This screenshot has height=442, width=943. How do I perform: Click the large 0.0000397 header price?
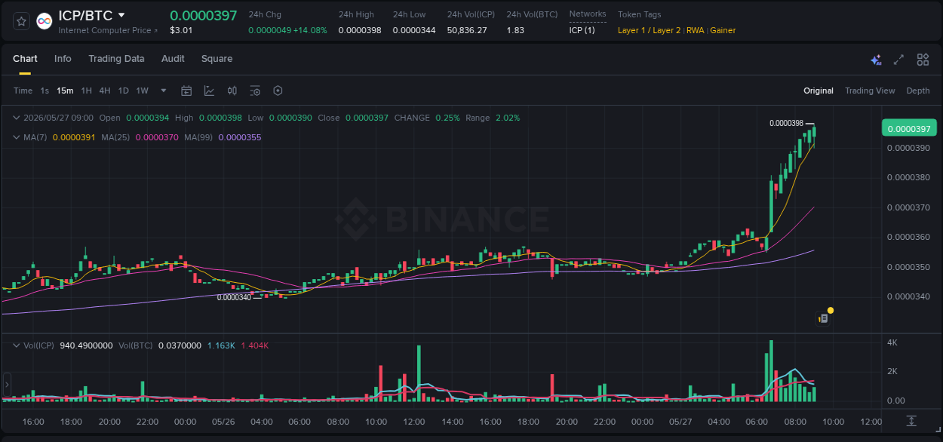click(x=203, y=15)
